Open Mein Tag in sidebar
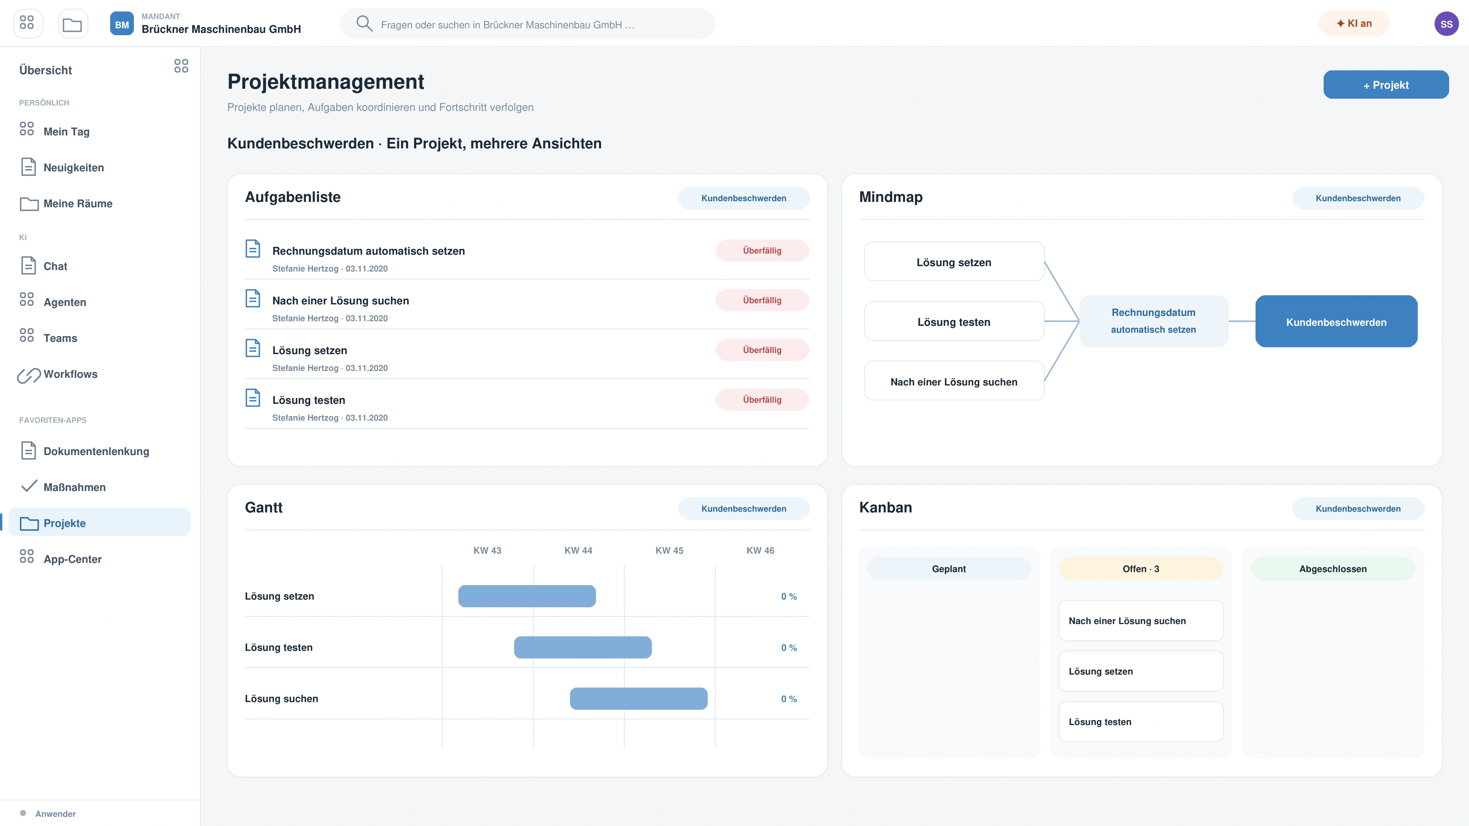The width and height of the screenshot is (1469, 826). coord(99,131)
